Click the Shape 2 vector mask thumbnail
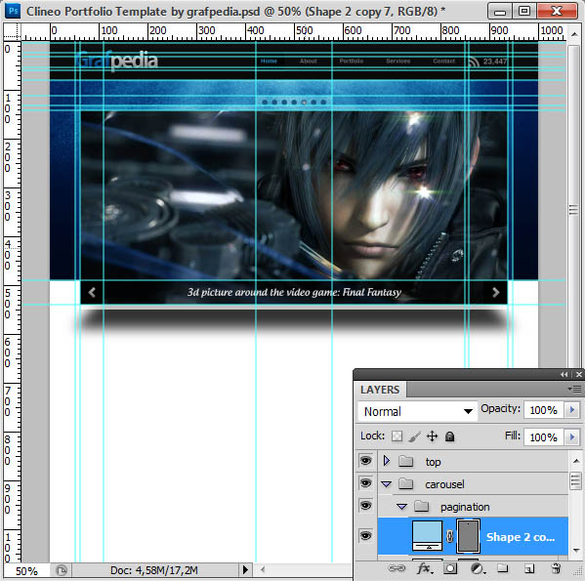The height and width of the screenshot is (581, 585). pyautogui.click(x=468, y=536)
